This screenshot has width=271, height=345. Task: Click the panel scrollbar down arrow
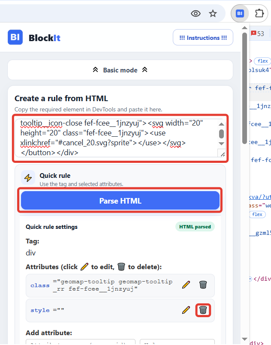point(244,339)
